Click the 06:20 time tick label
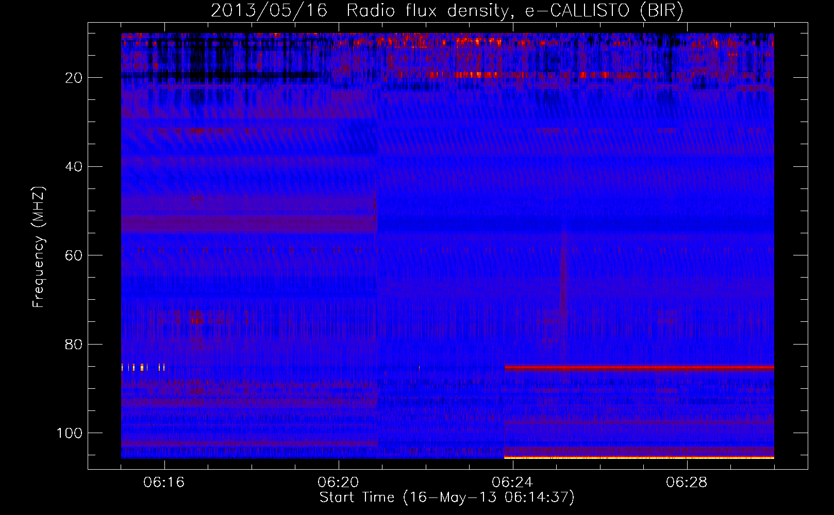Screen dimensions: 834x515 click(338, 483)
